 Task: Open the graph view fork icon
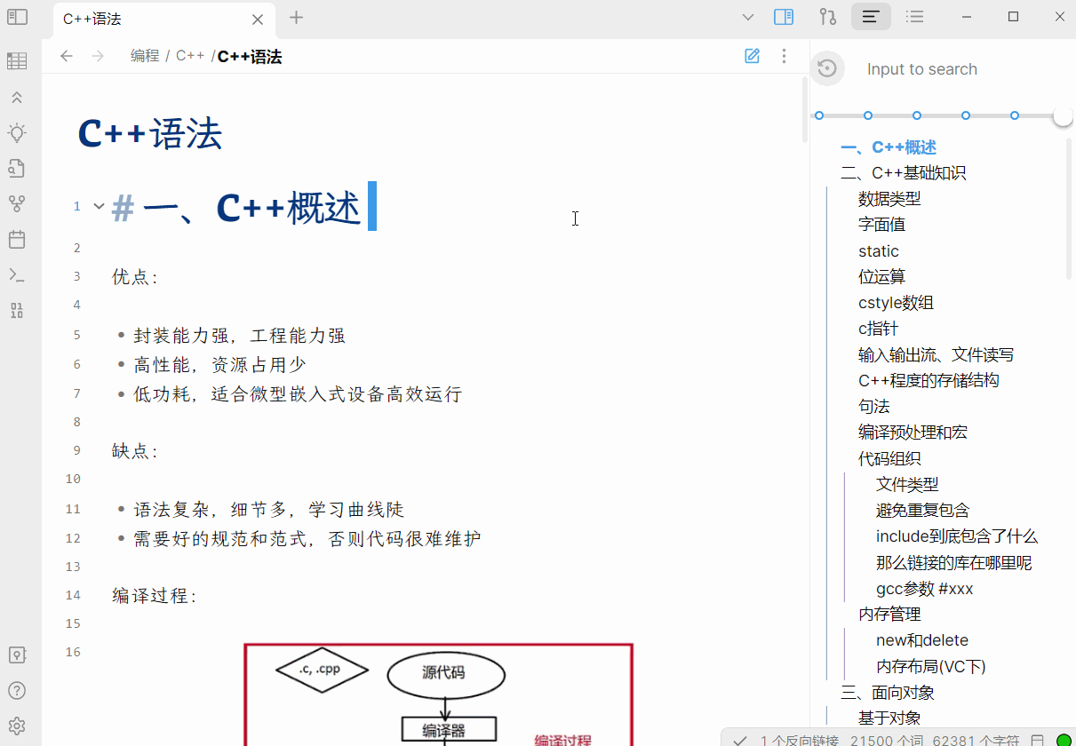(17, 204)
